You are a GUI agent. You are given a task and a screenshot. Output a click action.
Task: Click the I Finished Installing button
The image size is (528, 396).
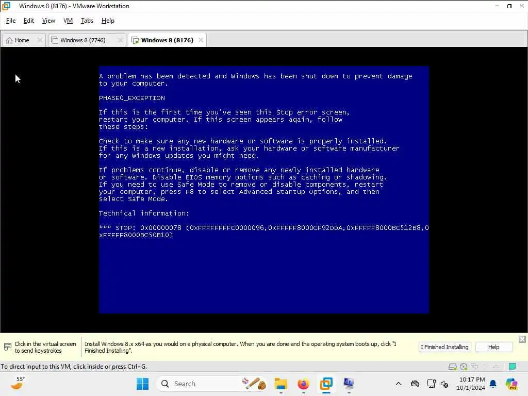point(444,347)
